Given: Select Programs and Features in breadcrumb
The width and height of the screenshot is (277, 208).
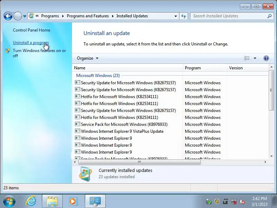Looking at the screenshot, I should (x=88, y=16).
